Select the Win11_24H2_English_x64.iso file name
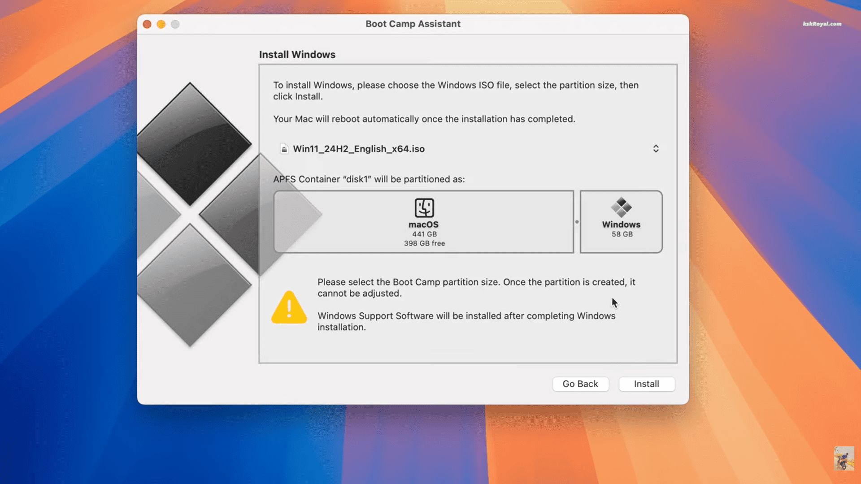 coord(359,149)
